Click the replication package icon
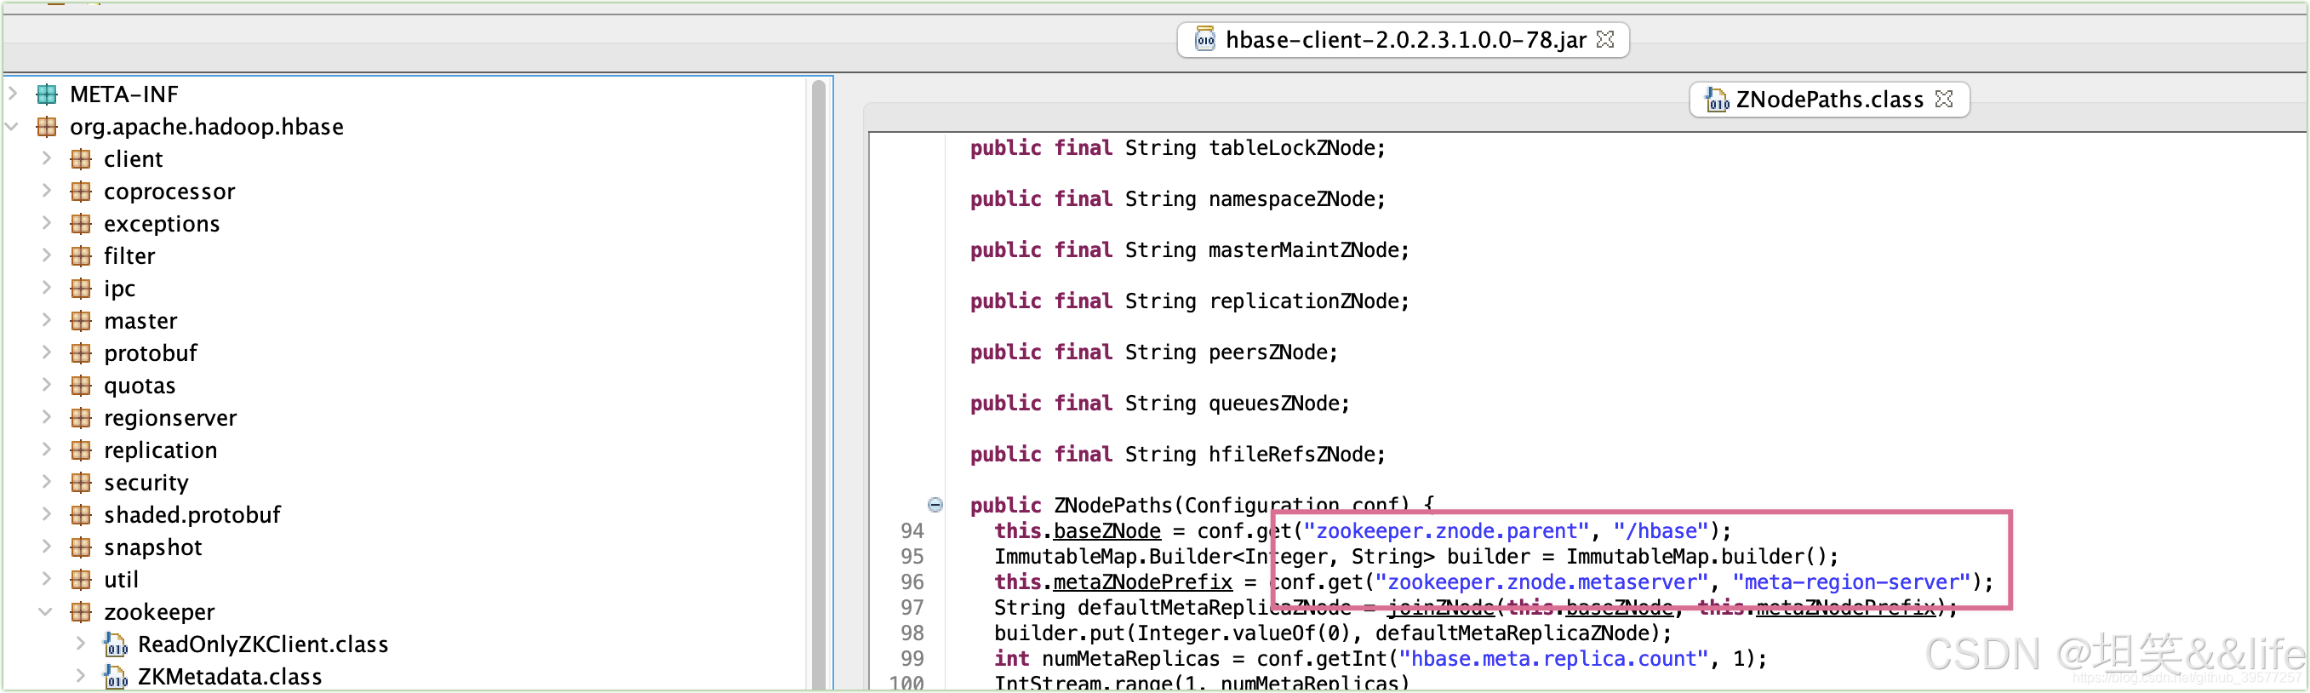2310x693 pixels. (x=81, y=450)
